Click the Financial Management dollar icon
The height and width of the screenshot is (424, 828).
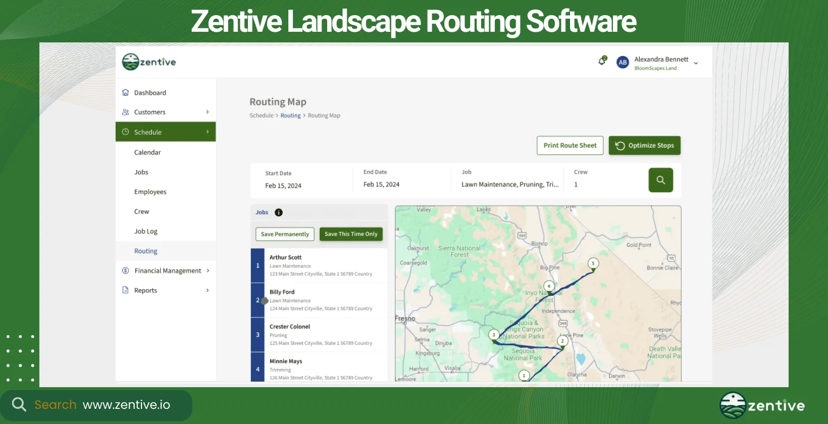pyautogui.click(x=126, y=271)
